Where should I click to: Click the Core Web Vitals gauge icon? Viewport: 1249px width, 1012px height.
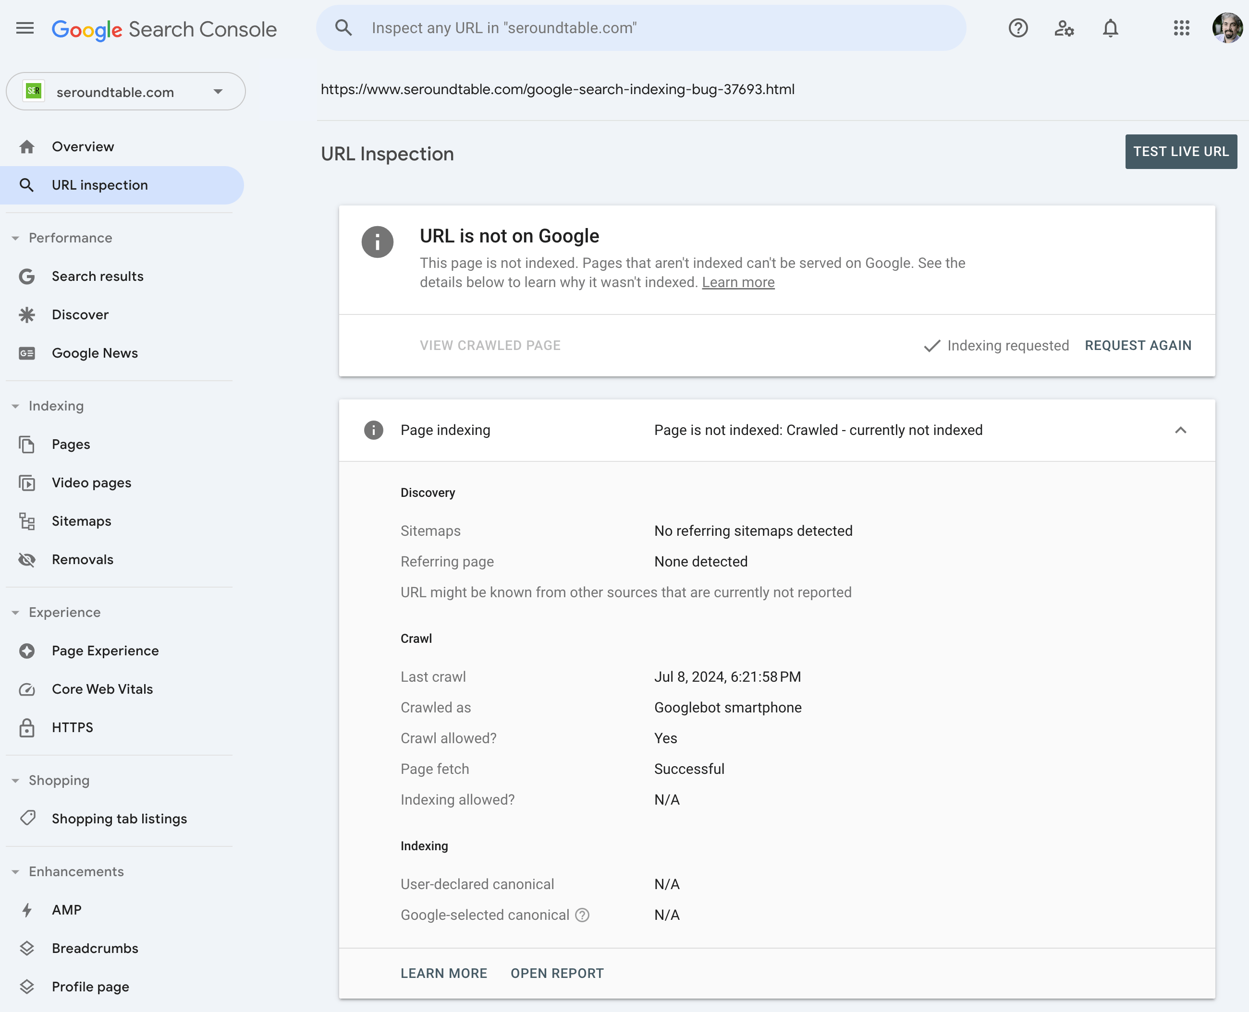point(27,689)
